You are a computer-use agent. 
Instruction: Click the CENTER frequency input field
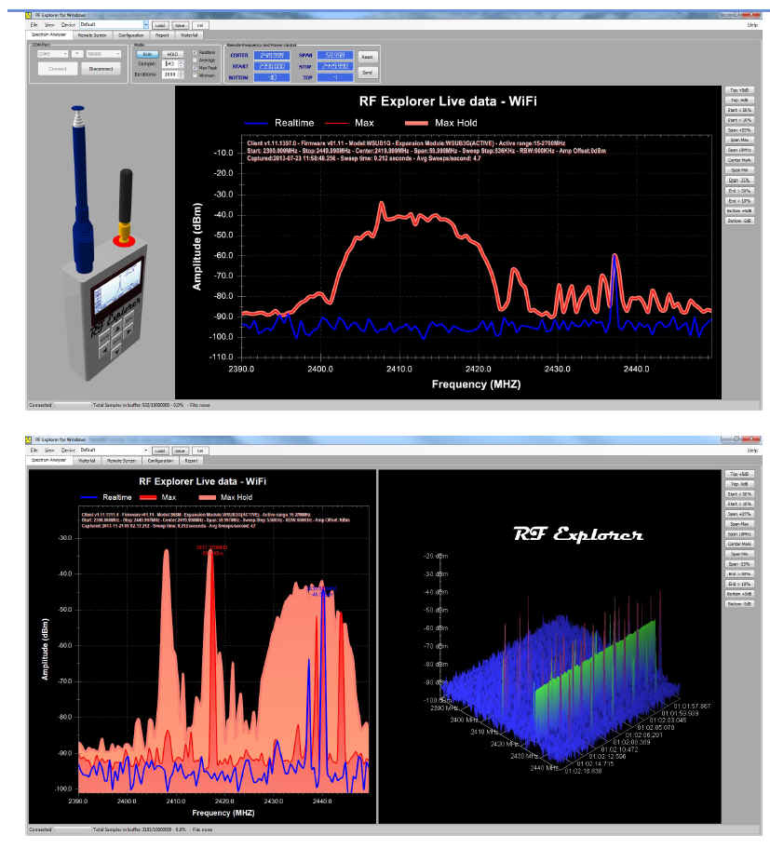(272, 55)
